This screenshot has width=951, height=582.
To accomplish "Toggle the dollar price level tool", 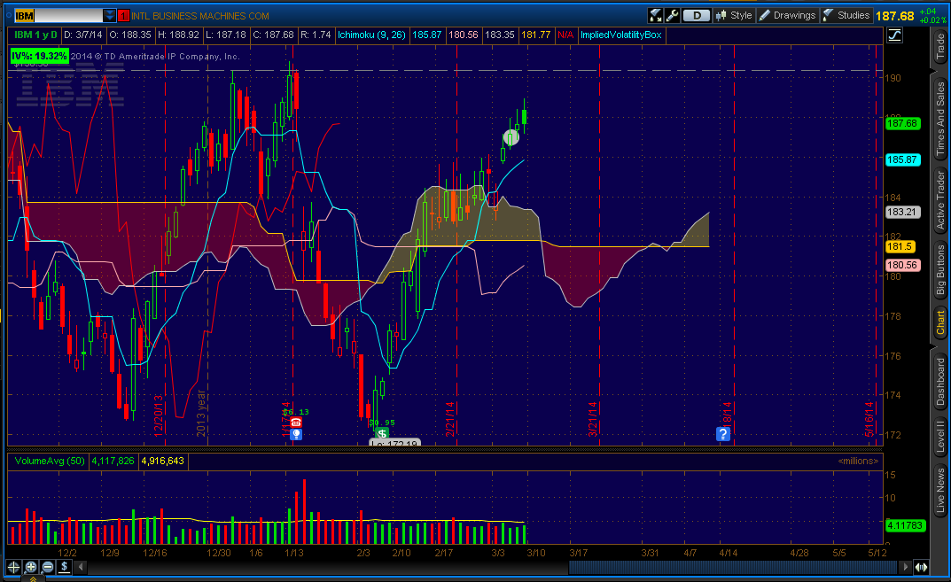I will 65,568.
